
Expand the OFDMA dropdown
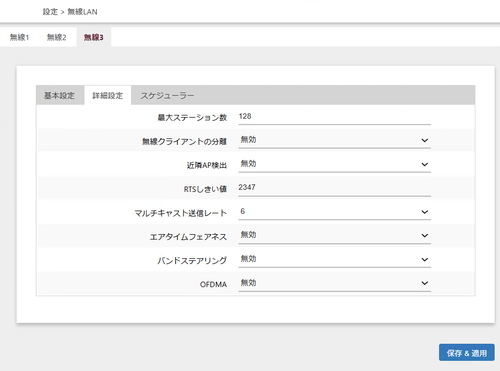334,283
